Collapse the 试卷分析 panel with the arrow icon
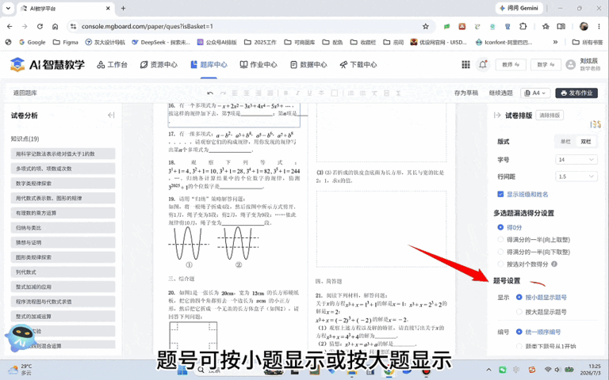 click(x=111, y=115)
